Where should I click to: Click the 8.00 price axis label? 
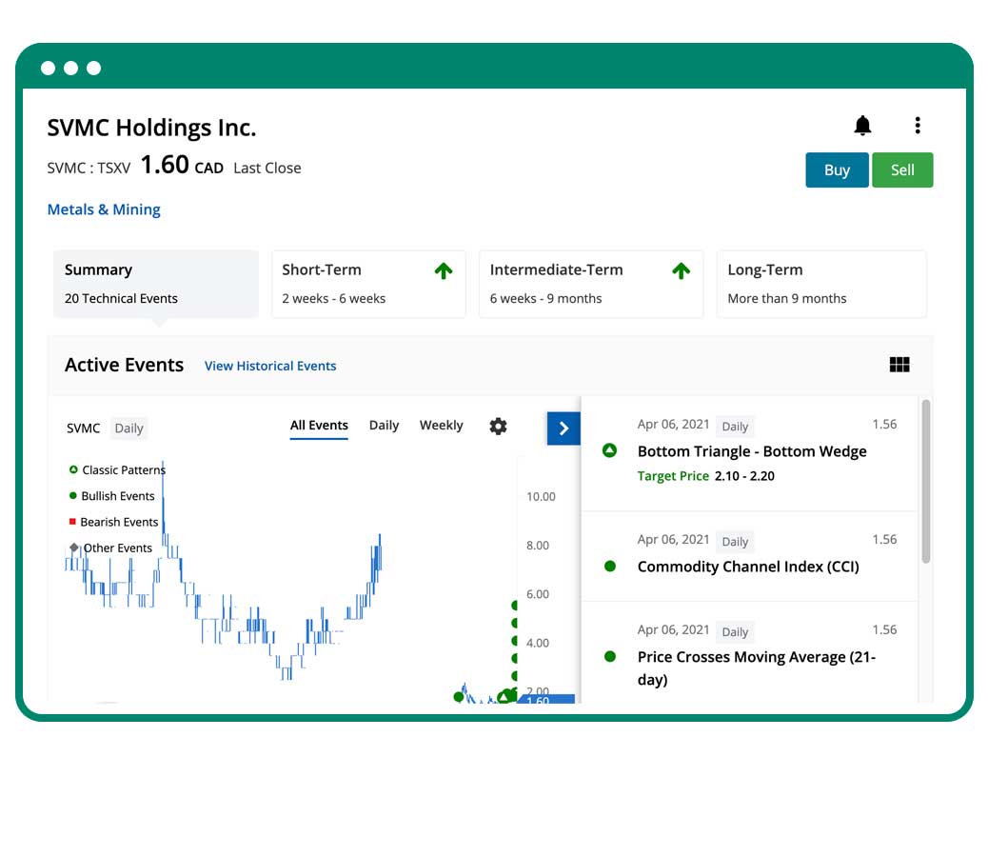538,545
